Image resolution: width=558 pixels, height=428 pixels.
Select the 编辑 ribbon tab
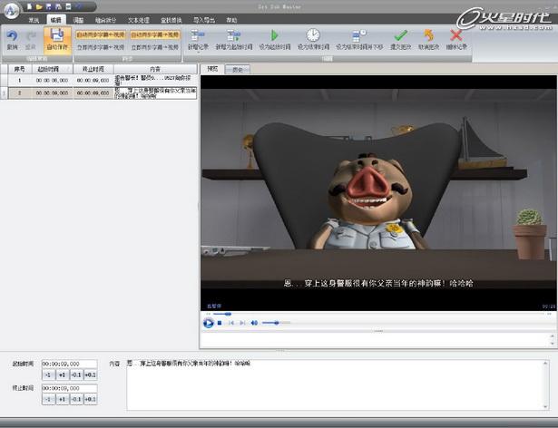56,20
